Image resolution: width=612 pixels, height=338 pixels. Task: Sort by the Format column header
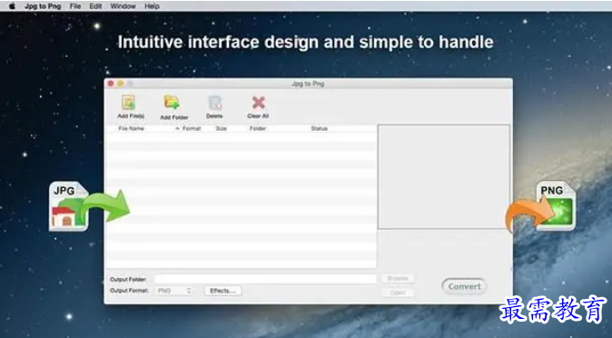tap(192, 128)
